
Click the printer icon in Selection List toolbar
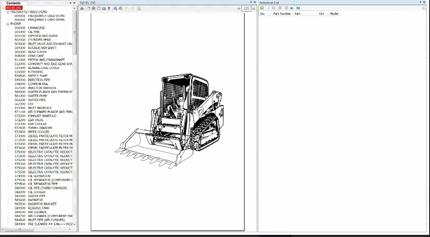(292, 8)
